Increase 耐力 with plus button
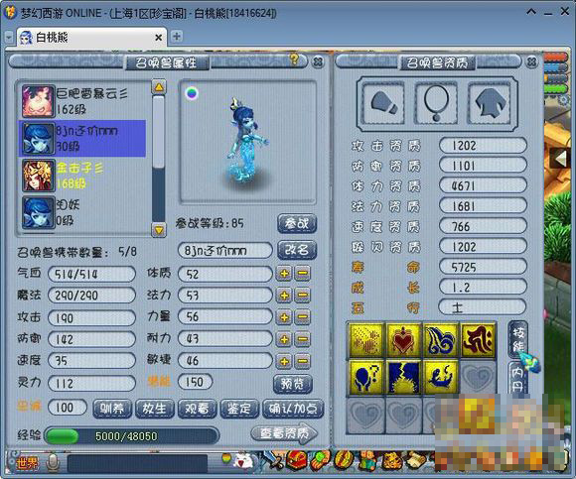The image size is (576, 479). pos(284,339)
